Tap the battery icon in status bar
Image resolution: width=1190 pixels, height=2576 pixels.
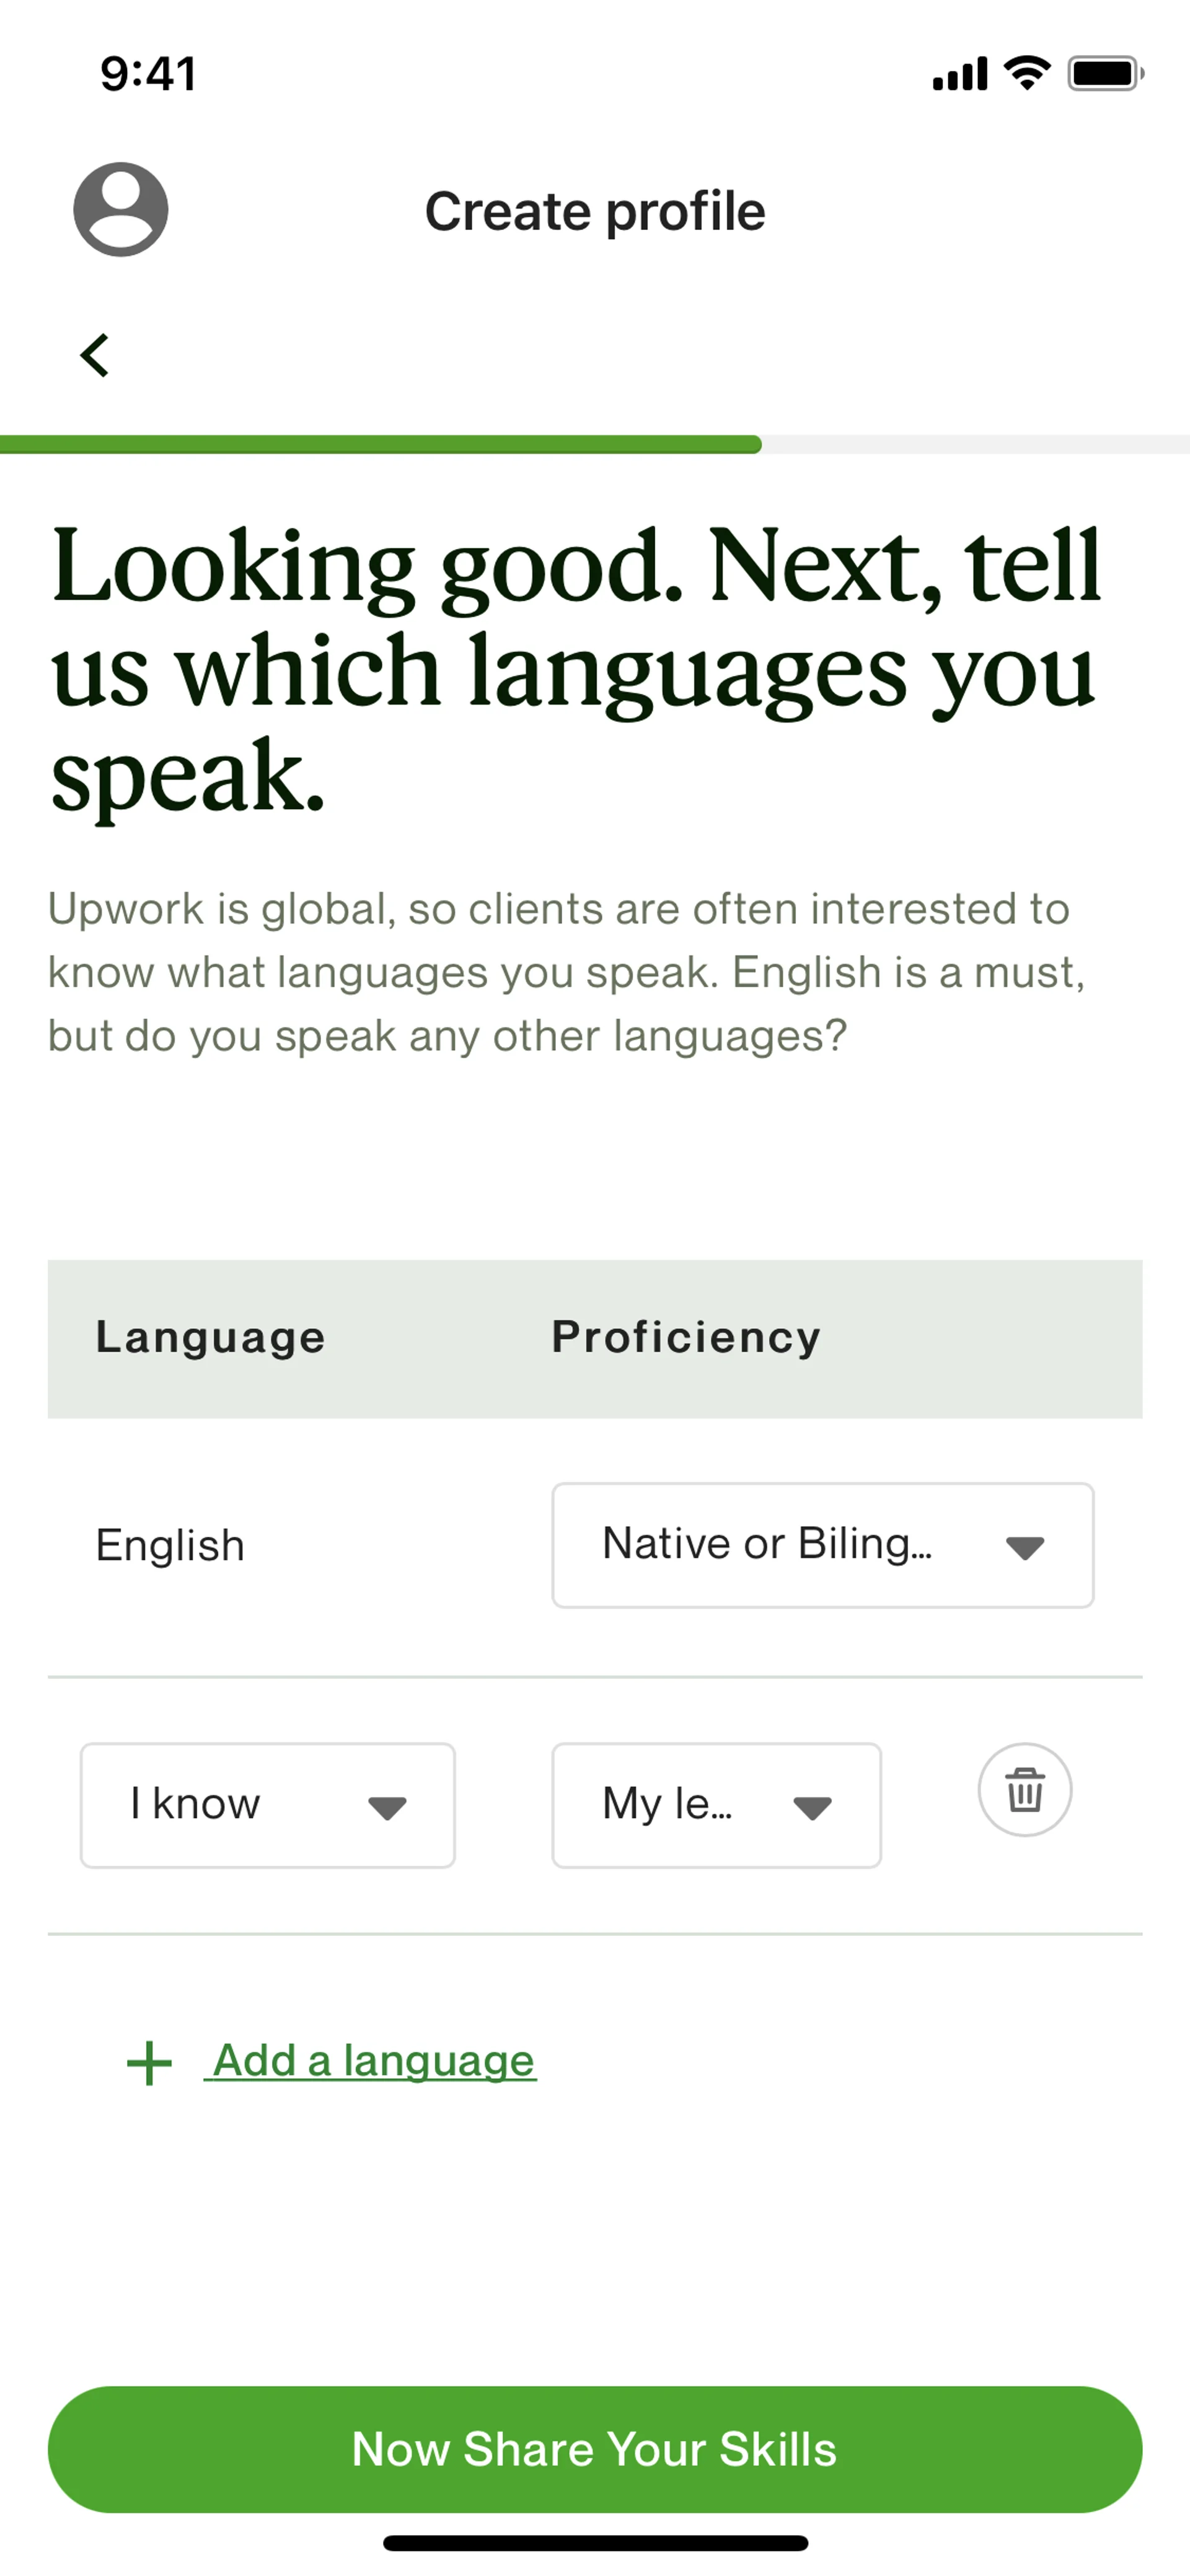click(1106, 73)
